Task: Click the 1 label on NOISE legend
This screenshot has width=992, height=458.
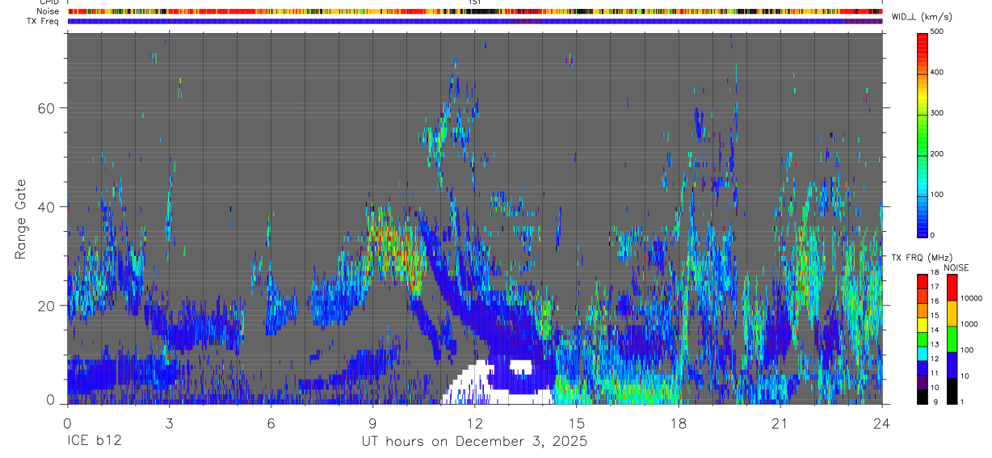Action: 962,401
